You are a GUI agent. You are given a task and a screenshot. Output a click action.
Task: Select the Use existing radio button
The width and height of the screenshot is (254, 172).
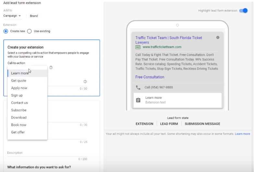(x=29, y=31)
